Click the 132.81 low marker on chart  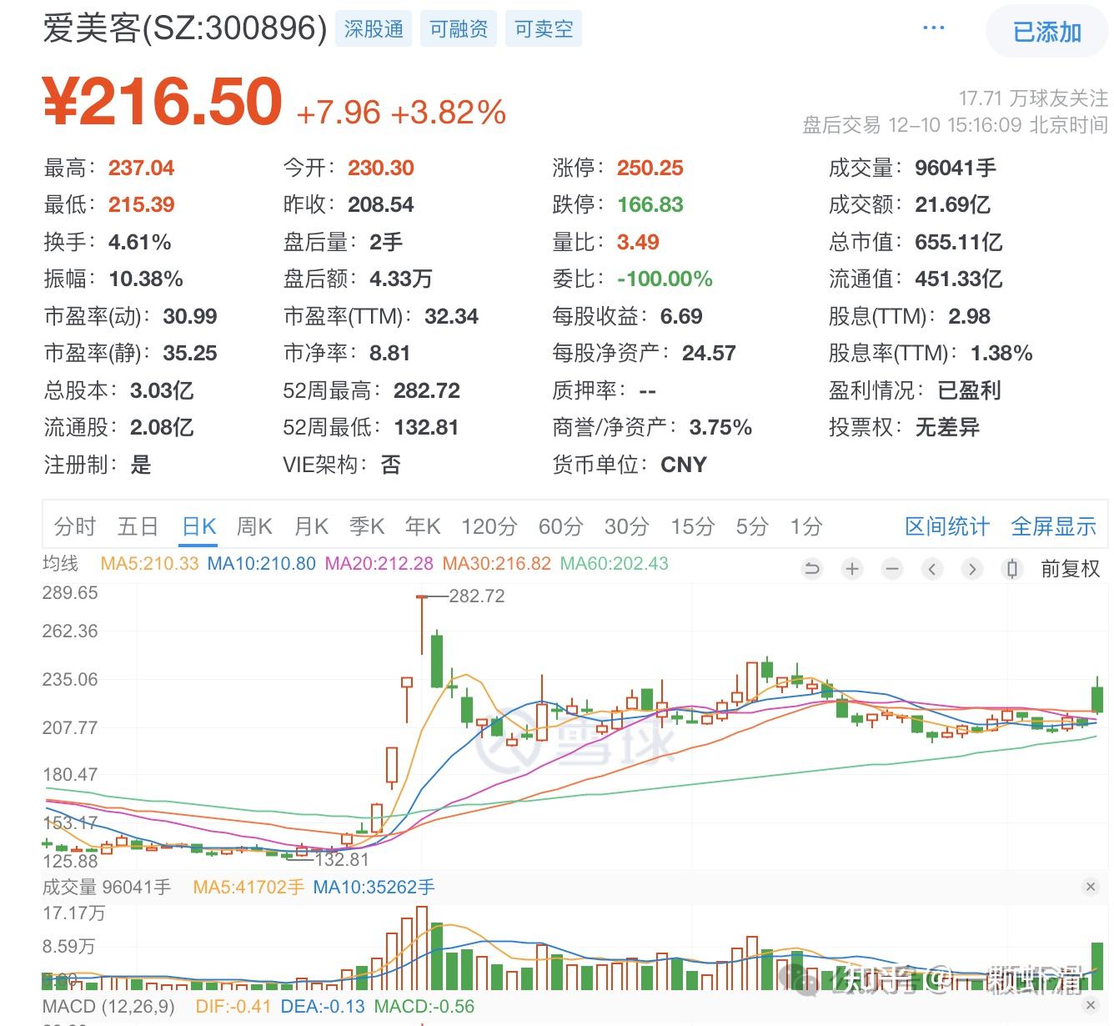click(342, 859)
